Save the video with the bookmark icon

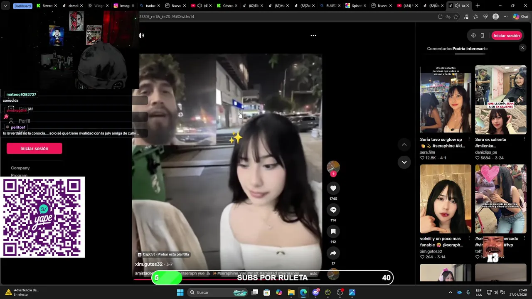pos(333,231)
